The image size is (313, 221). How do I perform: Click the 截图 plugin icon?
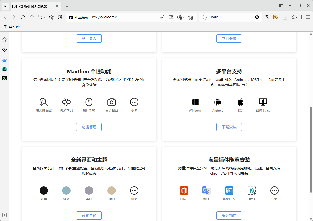[x=252, y=191]
